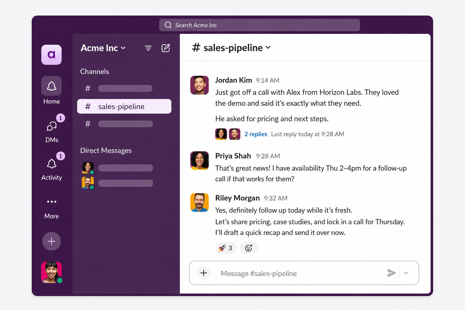Click text "He asked for pricing and next steps."

(272, 119)
